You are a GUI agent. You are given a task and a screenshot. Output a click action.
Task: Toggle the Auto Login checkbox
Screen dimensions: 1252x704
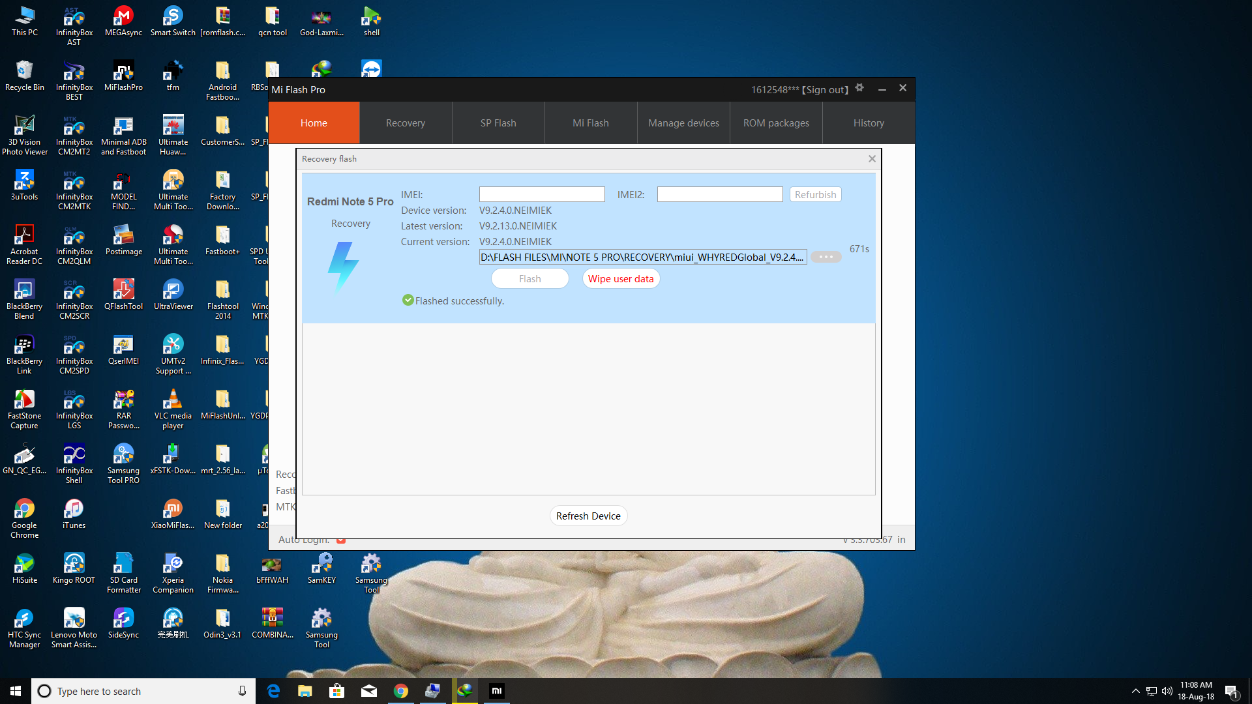point(341,540)
